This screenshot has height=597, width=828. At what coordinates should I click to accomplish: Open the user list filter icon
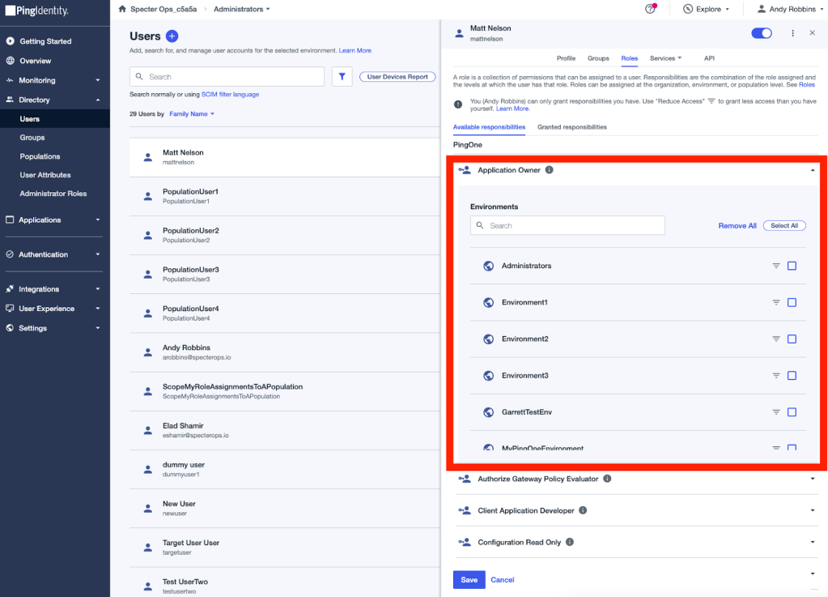(342, 77)
